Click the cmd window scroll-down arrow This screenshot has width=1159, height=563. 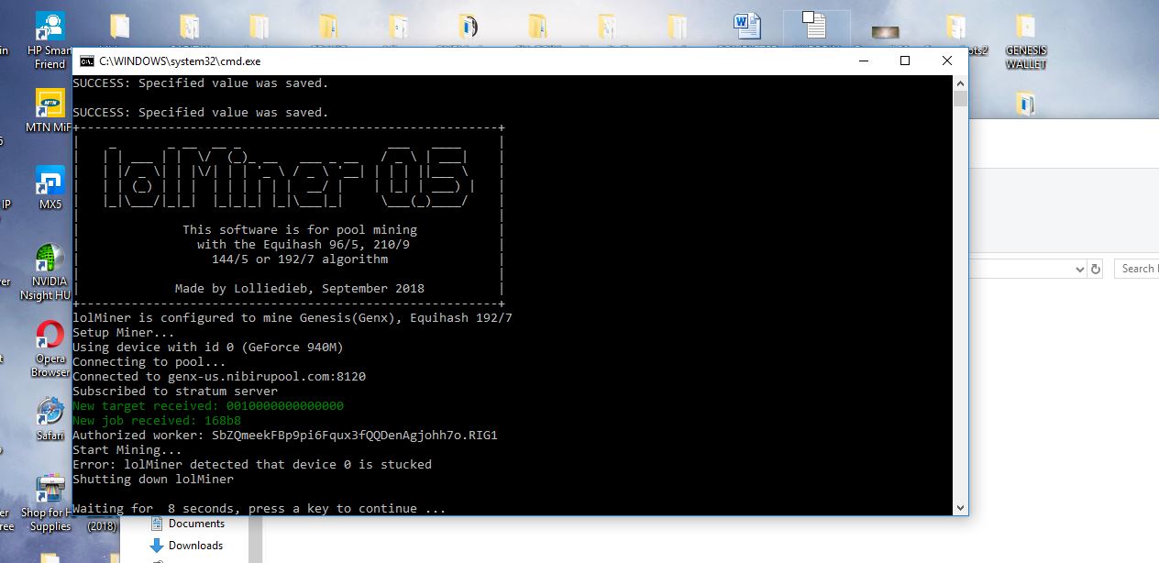pyautogui.click(x=960, y=507)
